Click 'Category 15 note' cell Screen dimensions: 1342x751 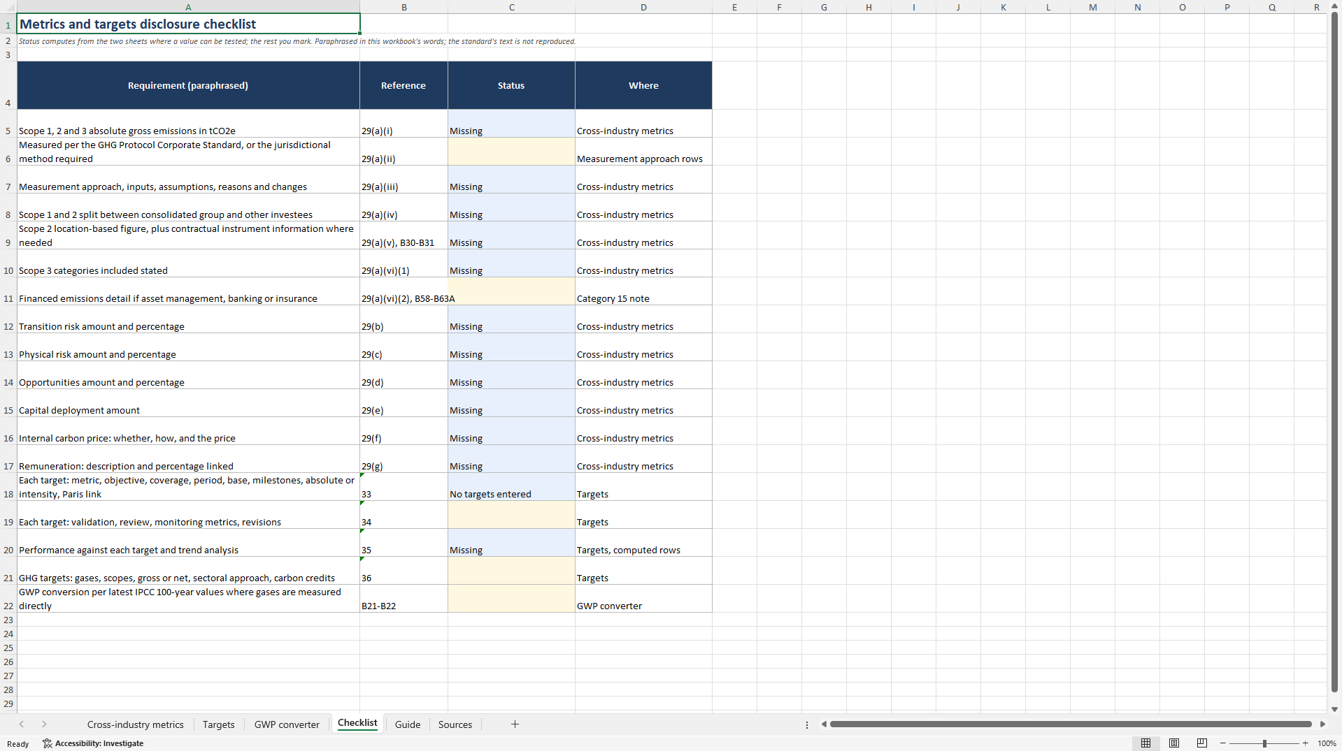pyautogui.click(x=643, y=291)
